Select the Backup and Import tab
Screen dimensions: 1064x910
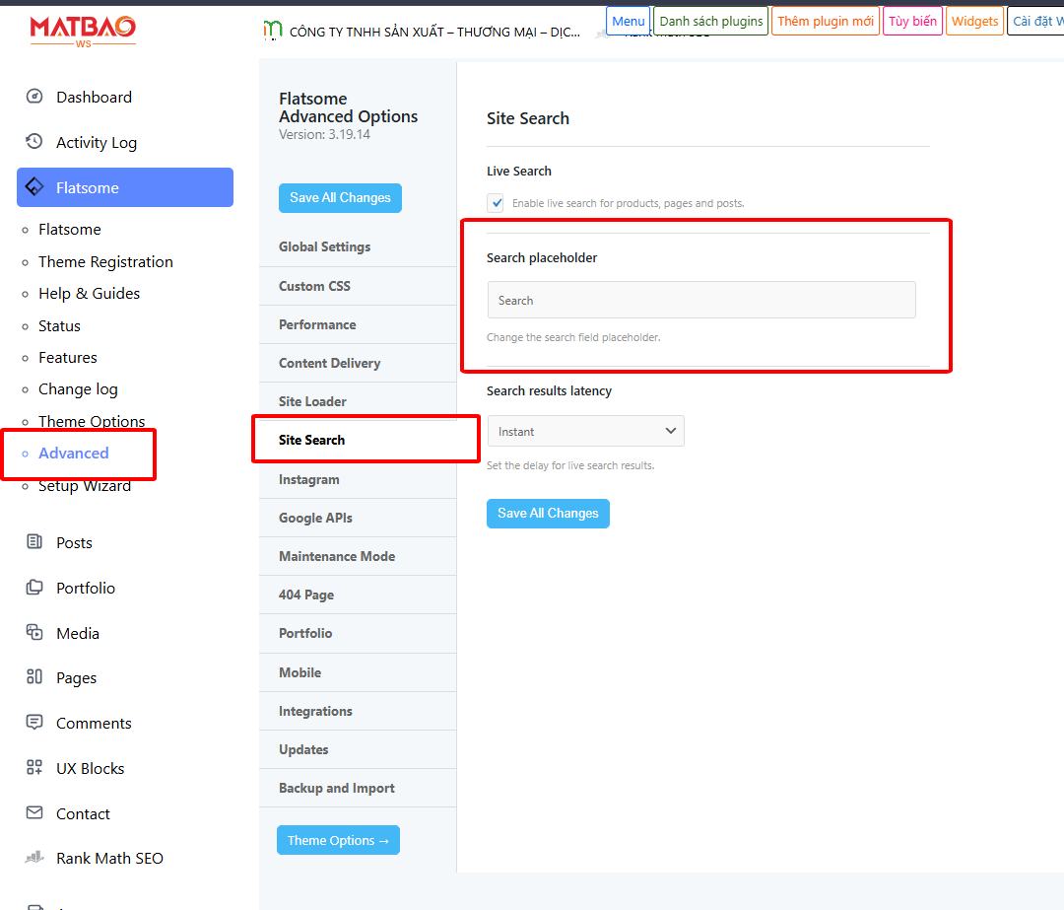337,788
